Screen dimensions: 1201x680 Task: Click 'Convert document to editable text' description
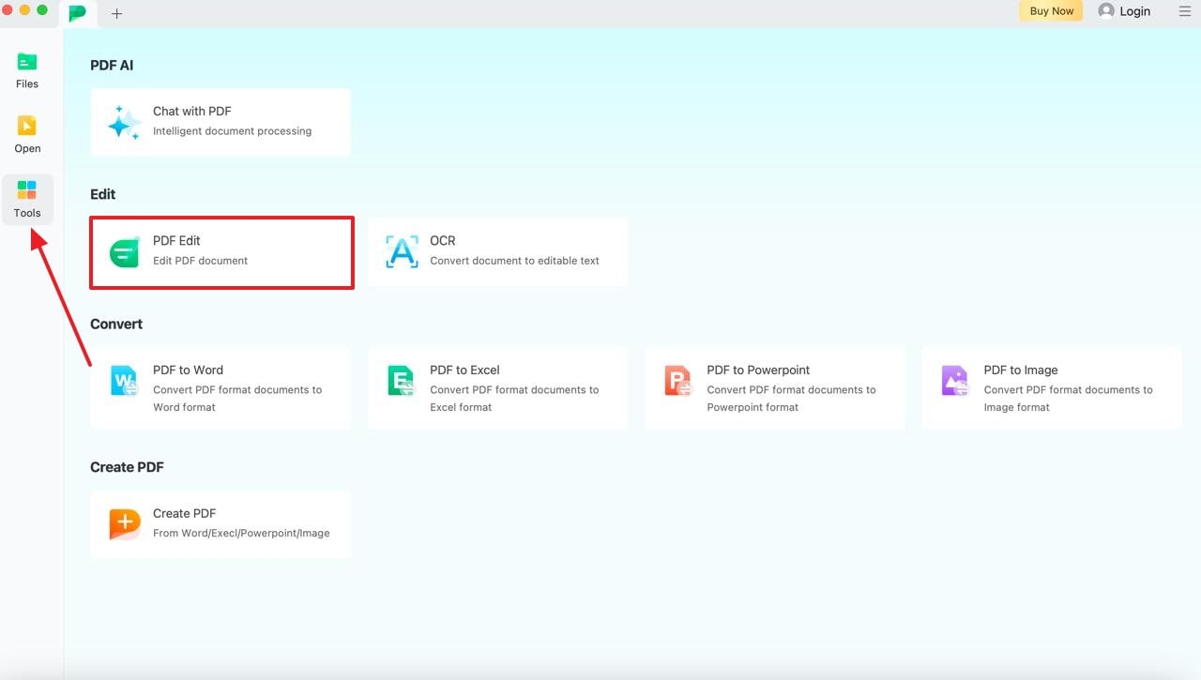coord(514,261)
